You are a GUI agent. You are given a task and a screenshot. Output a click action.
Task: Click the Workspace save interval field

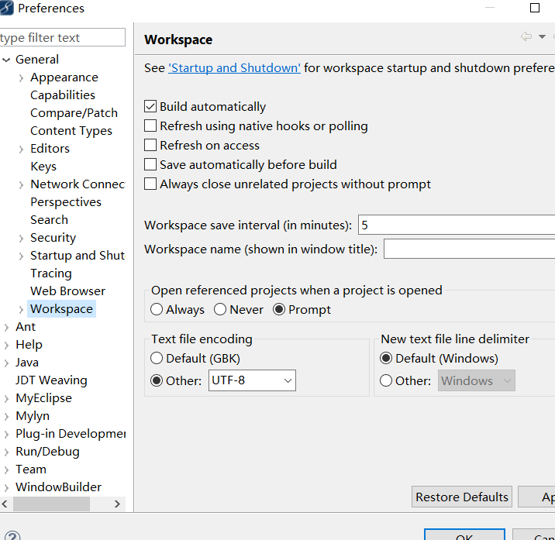point(457,225)
